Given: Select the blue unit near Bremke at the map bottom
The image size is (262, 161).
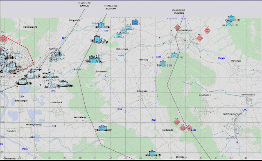Looking at the screenshot, I should [x=152, y=154].
